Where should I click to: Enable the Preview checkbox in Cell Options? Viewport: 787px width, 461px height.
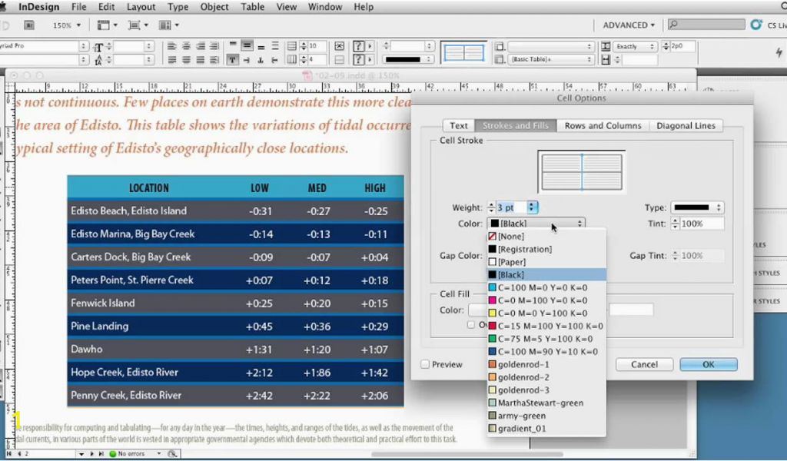pos(425,365)
